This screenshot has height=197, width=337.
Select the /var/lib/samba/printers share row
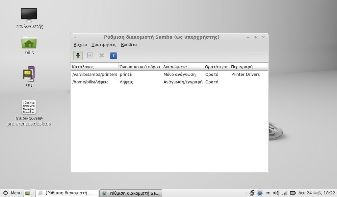pyautogui.click(x=169, y=75)
